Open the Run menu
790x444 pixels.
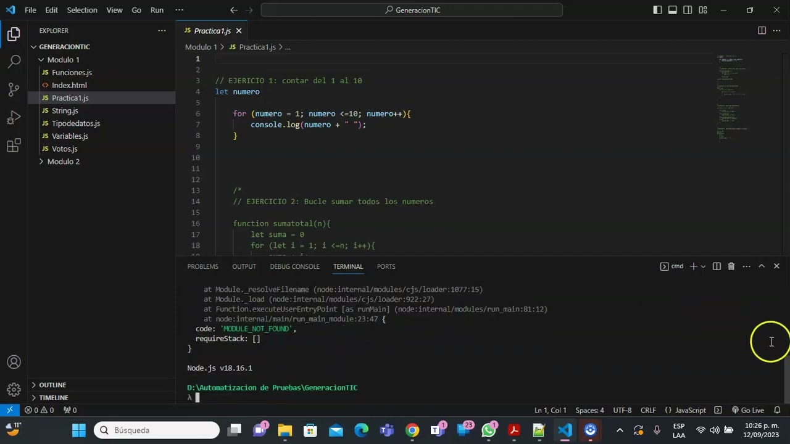(157, 10)
